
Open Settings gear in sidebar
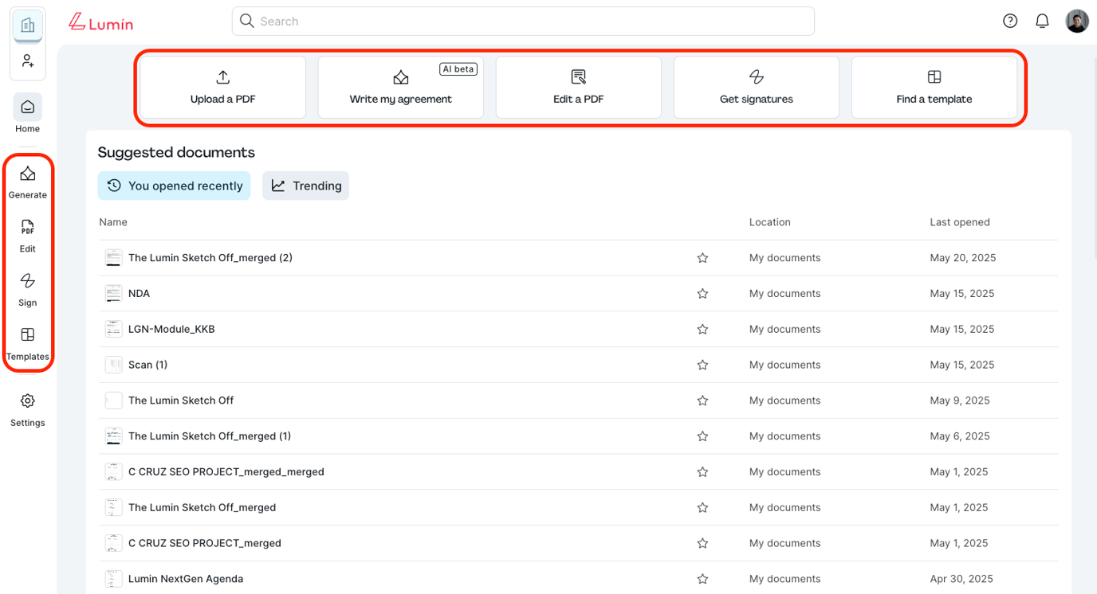tap(28, 401)
